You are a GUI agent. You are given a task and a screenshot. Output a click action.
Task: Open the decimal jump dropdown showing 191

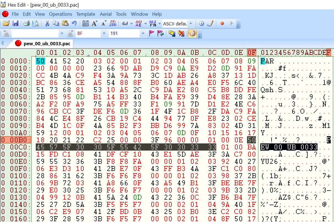pos(143,34)
